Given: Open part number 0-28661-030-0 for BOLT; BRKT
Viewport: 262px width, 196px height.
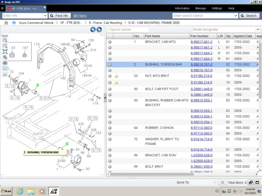Looking at the screenshot, I should coord(201,167).
